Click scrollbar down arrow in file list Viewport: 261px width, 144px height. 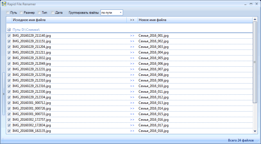click(255, 131)
